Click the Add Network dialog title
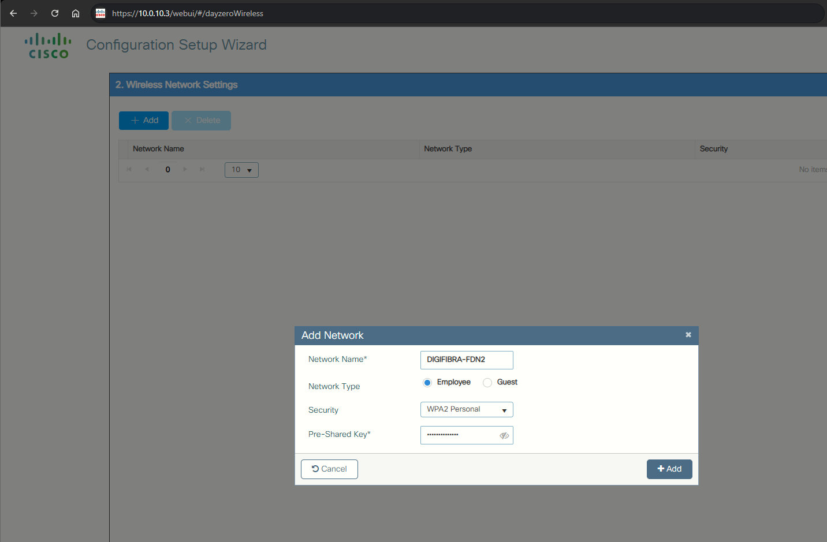The width and height of the screenshot is (827, 542). pyautogui.click(x=333, y=335)
